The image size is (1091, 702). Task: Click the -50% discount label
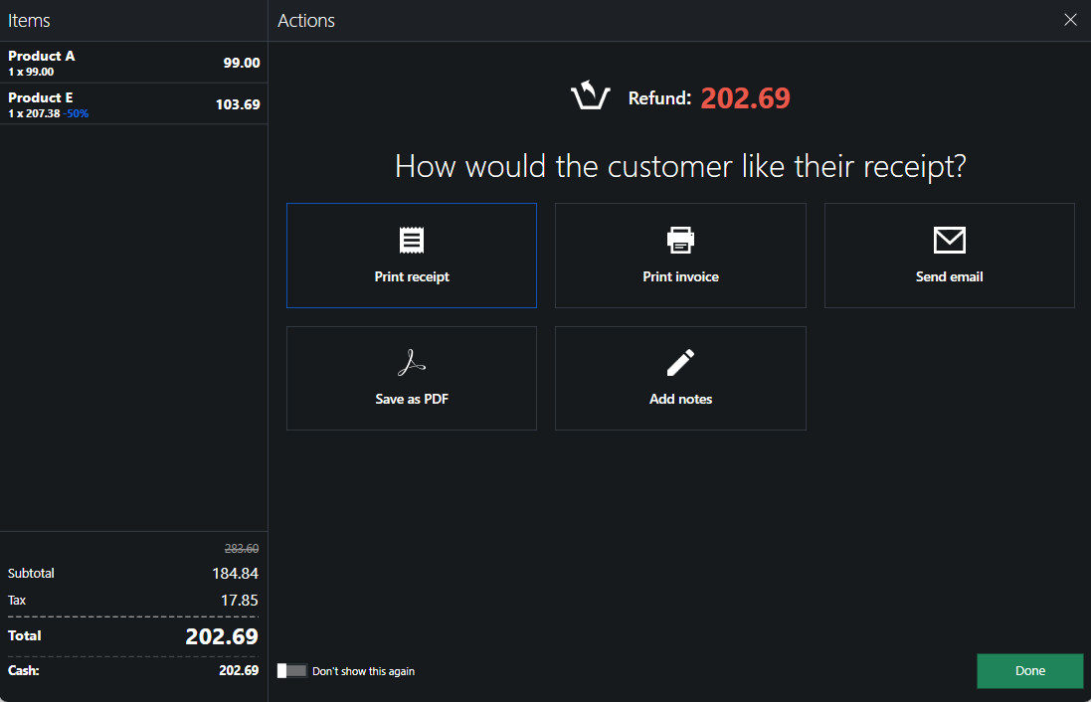(x=77, y=114)
